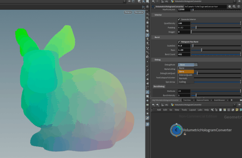Open the network Labs menu
The width and height of the screenshot is (242, 158).
[200, 110]
